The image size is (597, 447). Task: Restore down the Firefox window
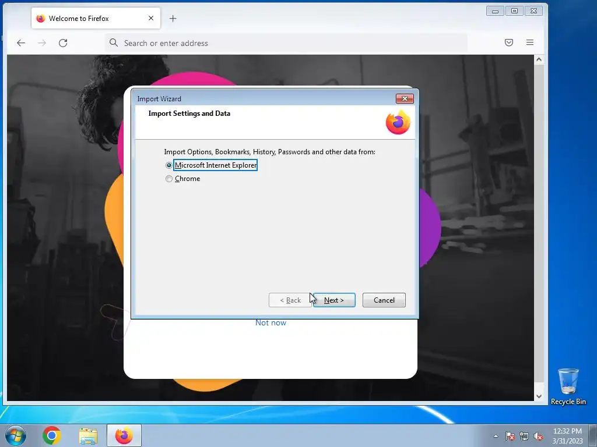click(x=514, y=11)
